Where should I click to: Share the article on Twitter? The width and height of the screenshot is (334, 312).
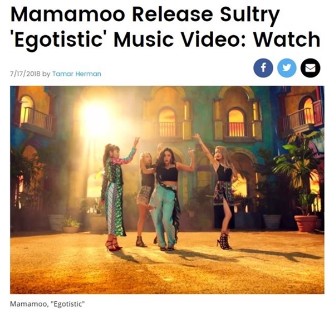(287, 68)
